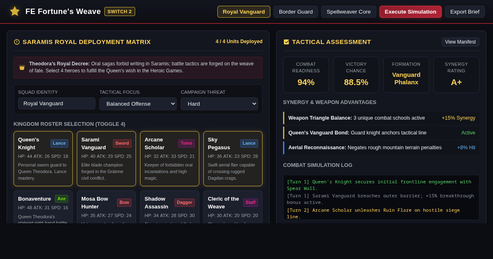Image resolution: width=493 pixels, height=259 pixels.
Task: Click the Vanguard Phalanx formation value
Action: [406, 79]
